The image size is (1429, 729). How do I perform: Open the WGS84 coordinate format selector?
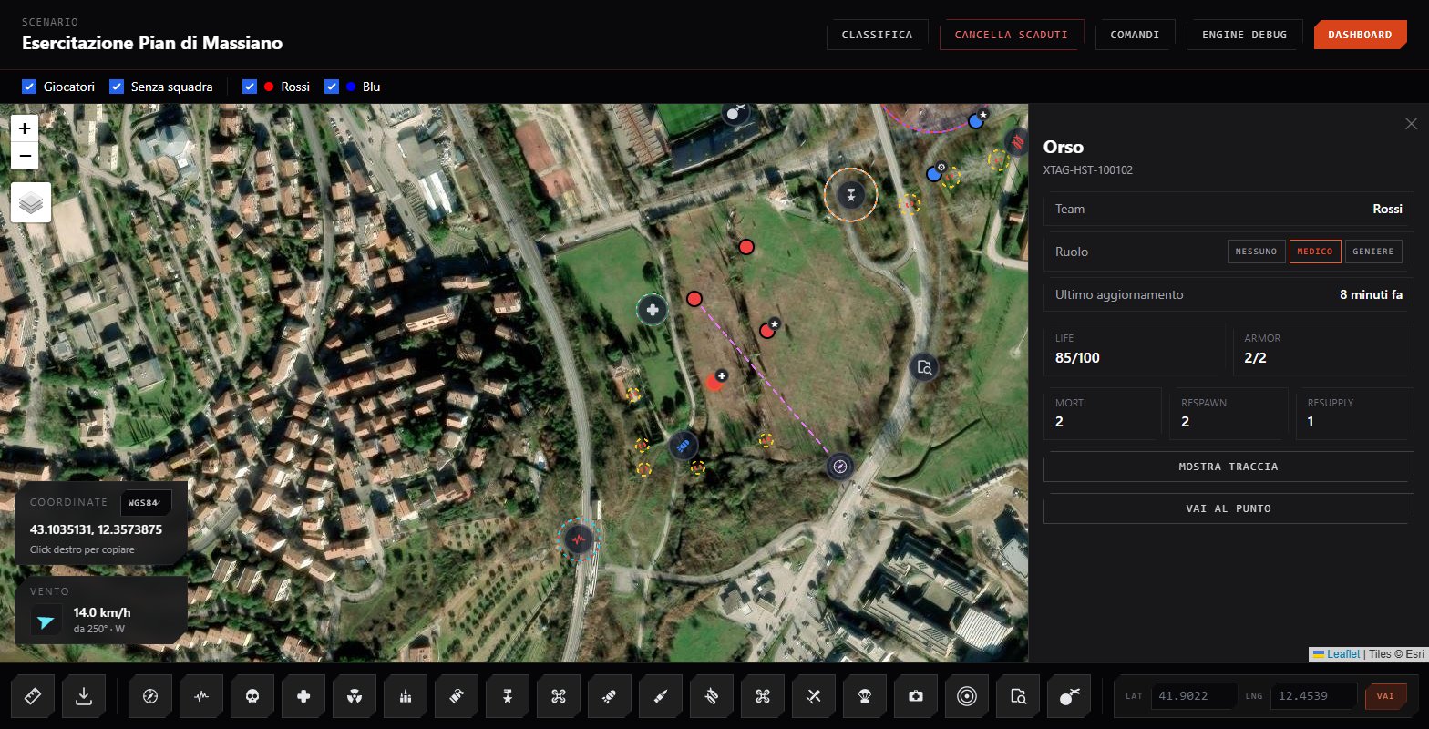pos(146,503)
